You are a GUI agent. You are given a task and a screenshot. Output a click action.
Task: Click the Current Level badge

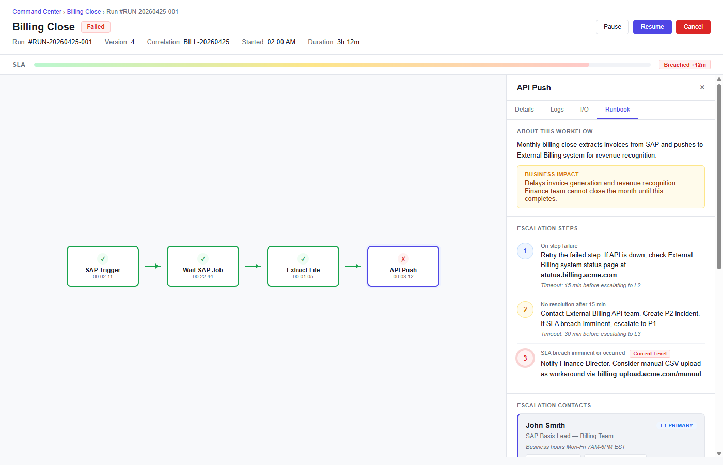tap(650, 354)
